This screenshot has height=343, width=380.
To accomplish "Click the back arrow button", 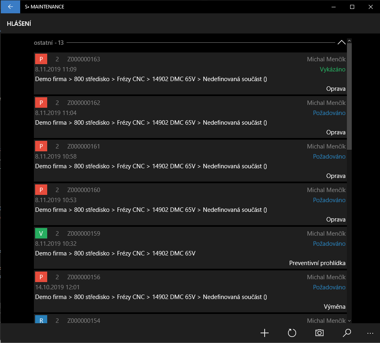I will 10,7.
